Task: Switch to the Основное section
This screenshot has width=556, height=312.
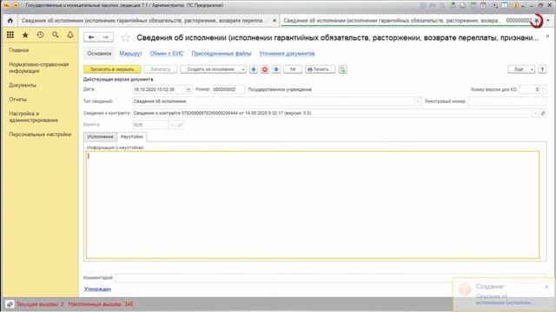Action: click(99, 54)
